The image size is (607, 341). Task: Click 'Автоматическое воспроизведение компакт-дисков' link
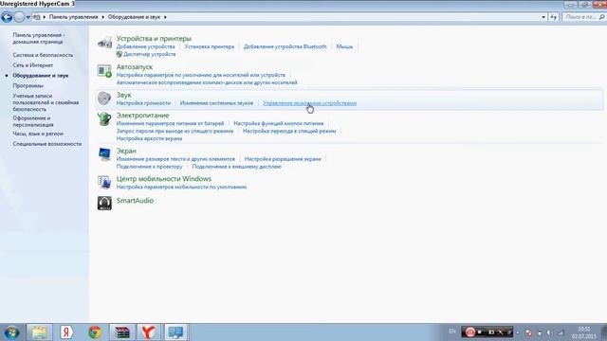click(207, 82)
